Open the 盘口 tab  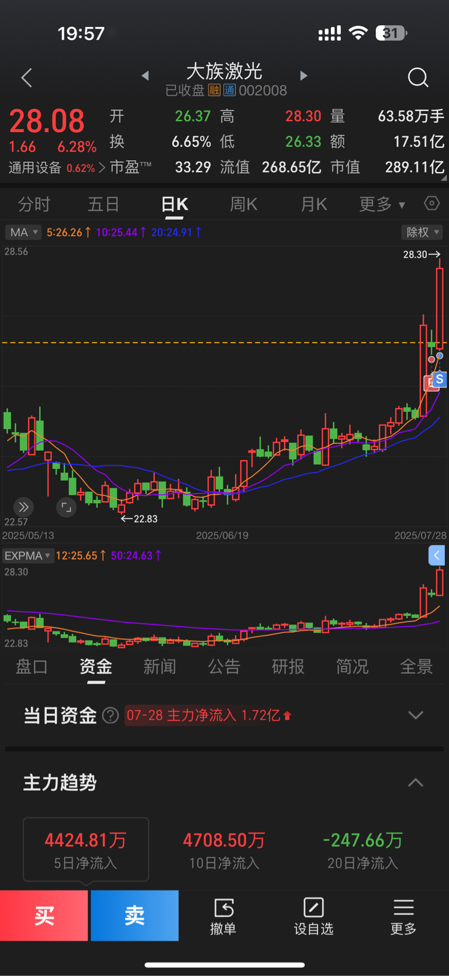(x=32, y=667)
